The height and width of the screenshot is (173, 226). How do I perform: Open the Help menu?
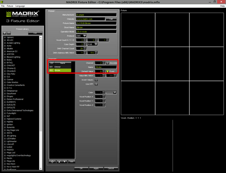click(x=222, y=6)
